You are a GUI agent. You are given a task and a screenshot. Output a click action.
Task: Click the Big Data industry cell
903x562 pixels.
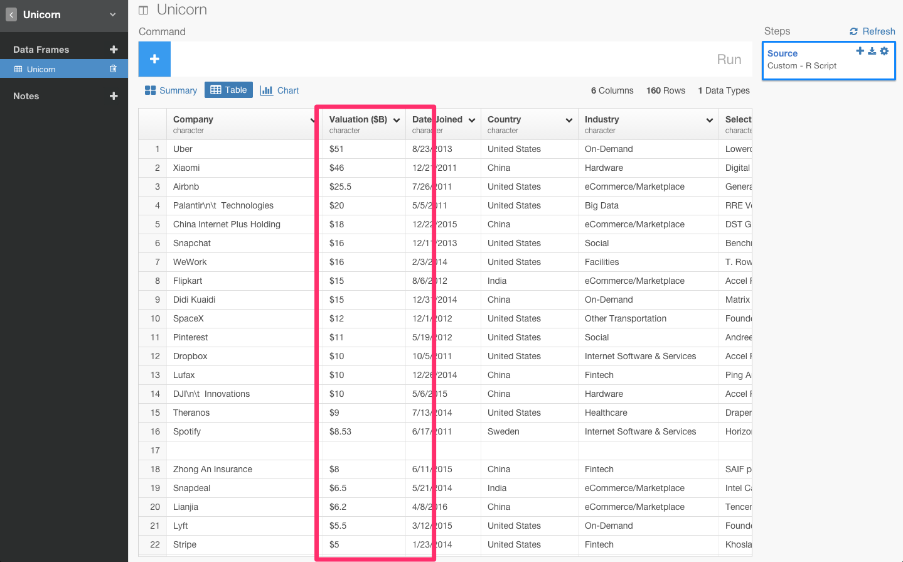pos(648,205)
